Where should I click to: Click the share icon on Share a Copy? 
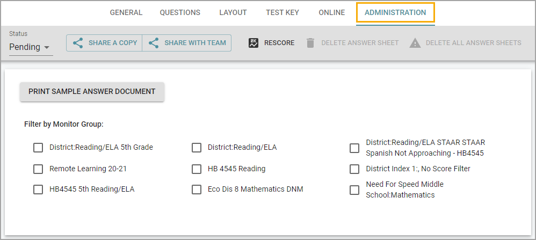coord(78,43)
